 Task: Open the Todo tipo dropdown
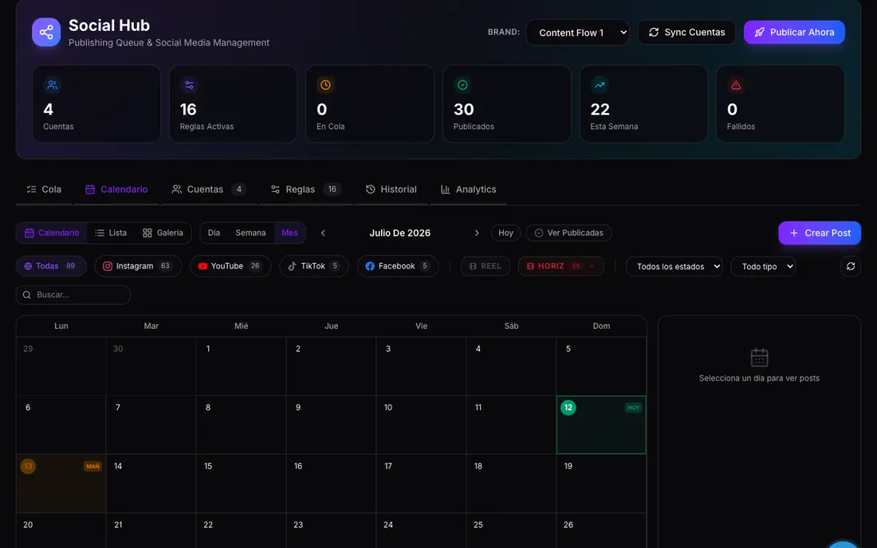(x=763, y=267)
